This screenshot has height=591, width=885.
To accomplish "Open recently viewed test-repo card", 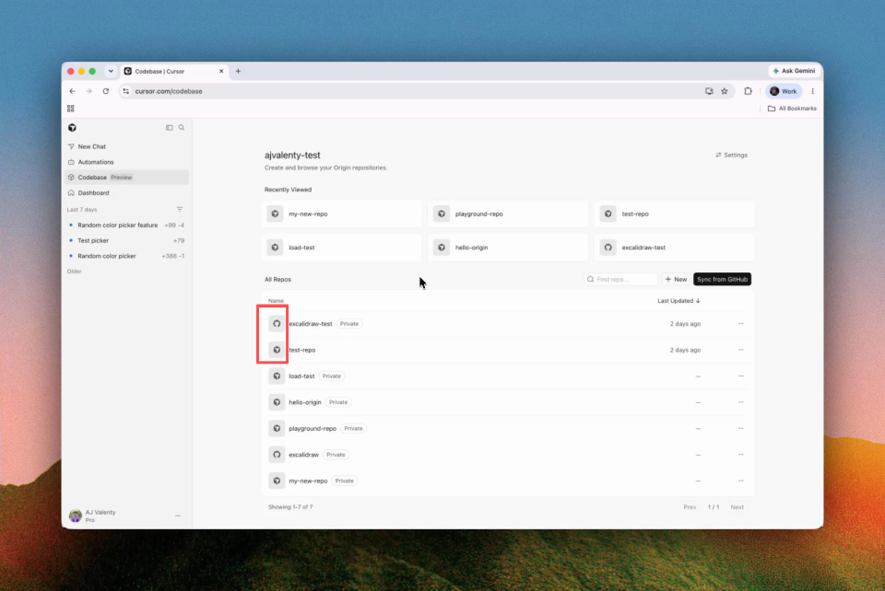I will [674, 214].
